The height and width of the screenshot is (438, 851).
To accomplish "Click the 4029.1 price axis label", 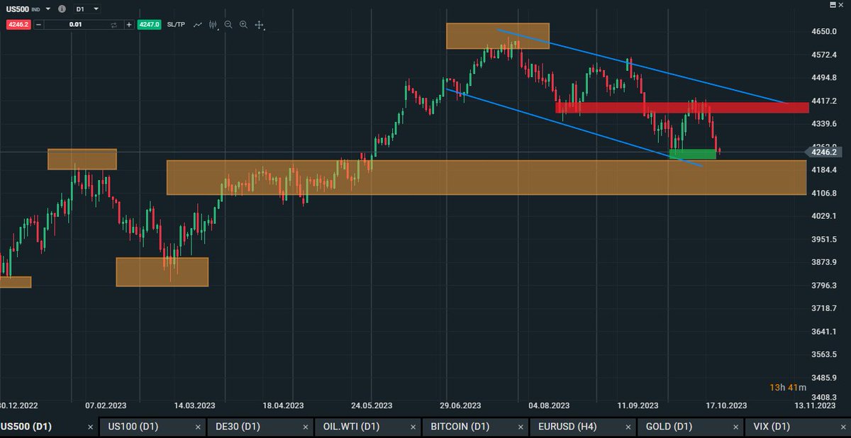I will (x=825, y=215).
